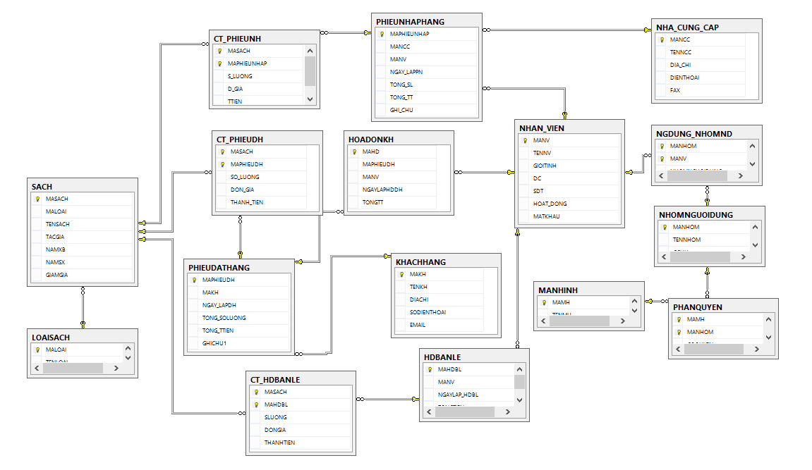Viewport: 812px width, 470px height.
Task: Click the key icon beside MALOAI in LOAISACH table
Action: tap(38, 350)
